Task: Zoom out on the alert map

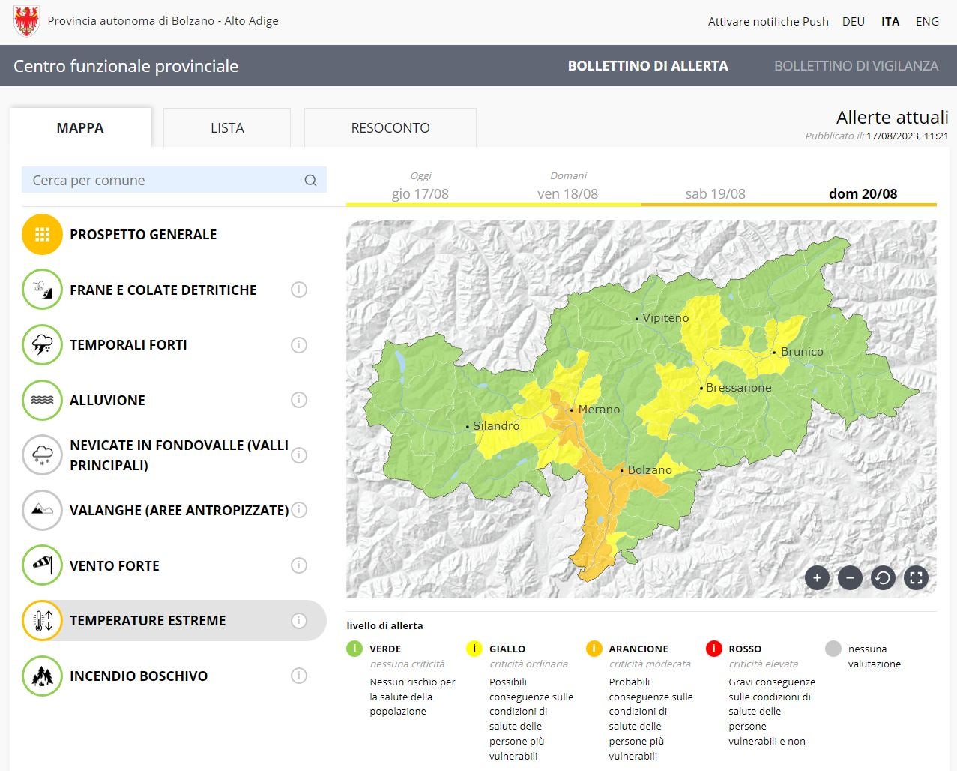Action: point(850,578)
